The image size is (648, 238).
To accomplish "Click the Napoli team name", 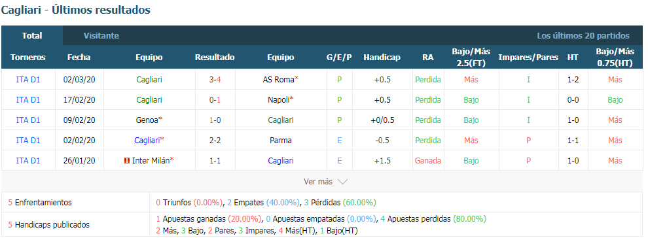I will [x=279, y=100].
